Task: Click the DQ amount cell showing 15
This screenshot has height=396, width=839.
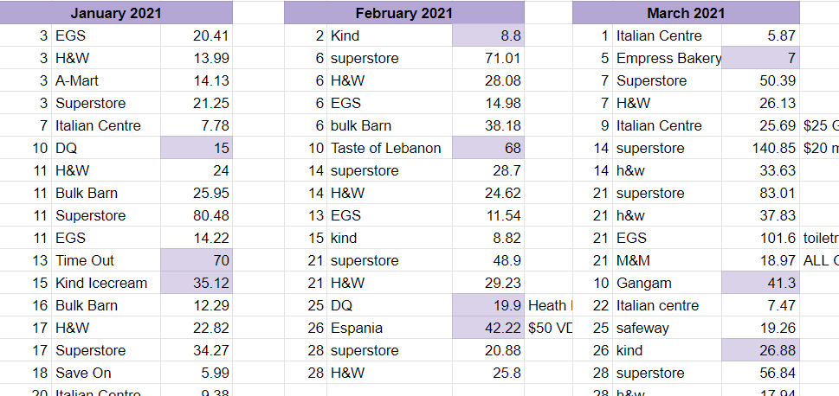Action: click(196, 148)
